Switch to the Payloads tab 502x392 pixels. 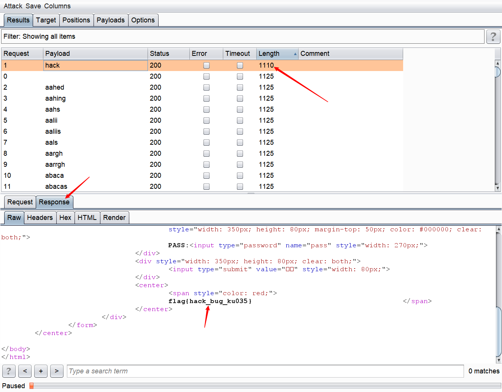click(x=110, y=20)
